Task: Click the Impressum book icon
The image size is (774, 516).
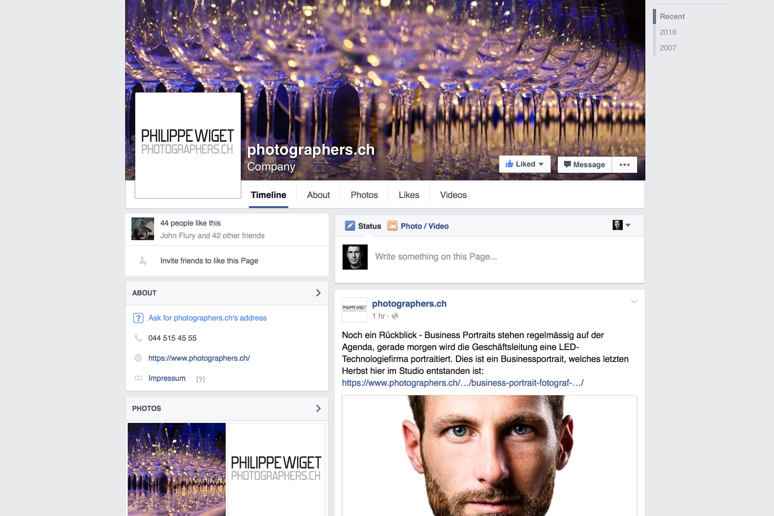Action: 138,378
